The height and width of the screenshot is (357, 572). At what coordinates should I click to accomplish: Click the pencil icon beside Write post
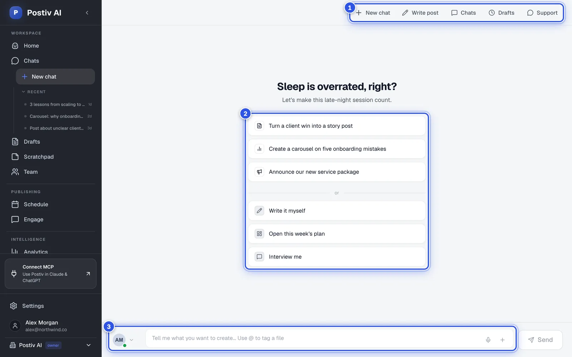click(x=405, y=13)
